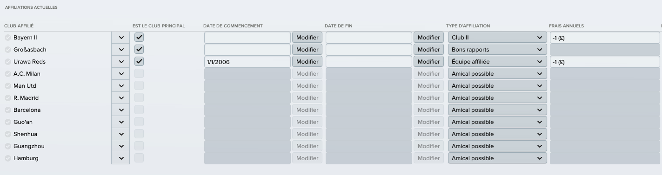The height and width of the screenshot is (175, 662).
Task: Open the club dropdown next to R. Madrid
Action: (x=121, y=98)
